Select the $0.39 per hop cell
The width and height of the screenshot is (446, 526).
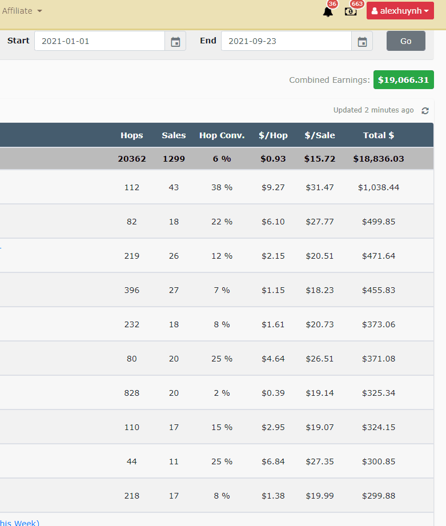pyautogui.click(x=273, y=393)
